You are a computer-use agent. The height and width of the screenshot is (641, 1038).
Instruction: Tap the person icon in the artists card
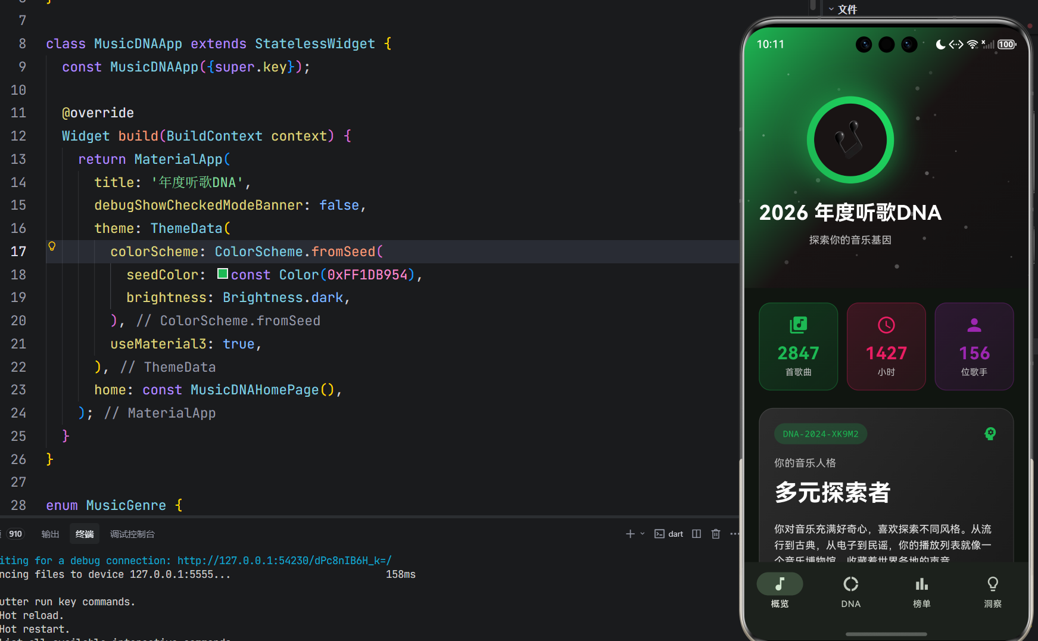click(974, 325)
